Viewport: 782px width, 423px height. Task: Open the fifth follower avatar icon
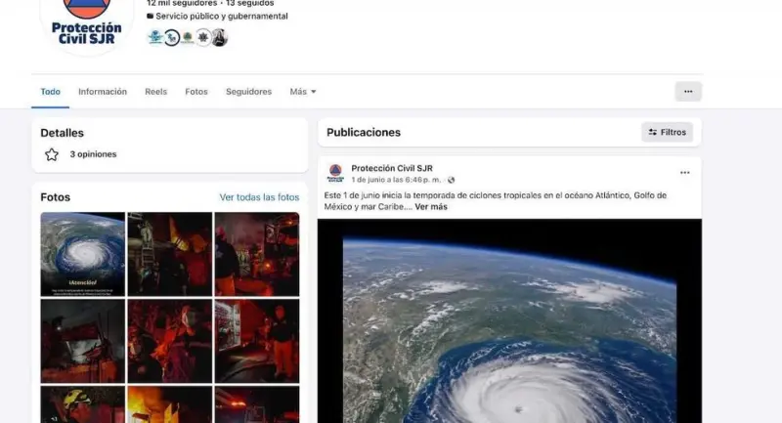(219, 37)
